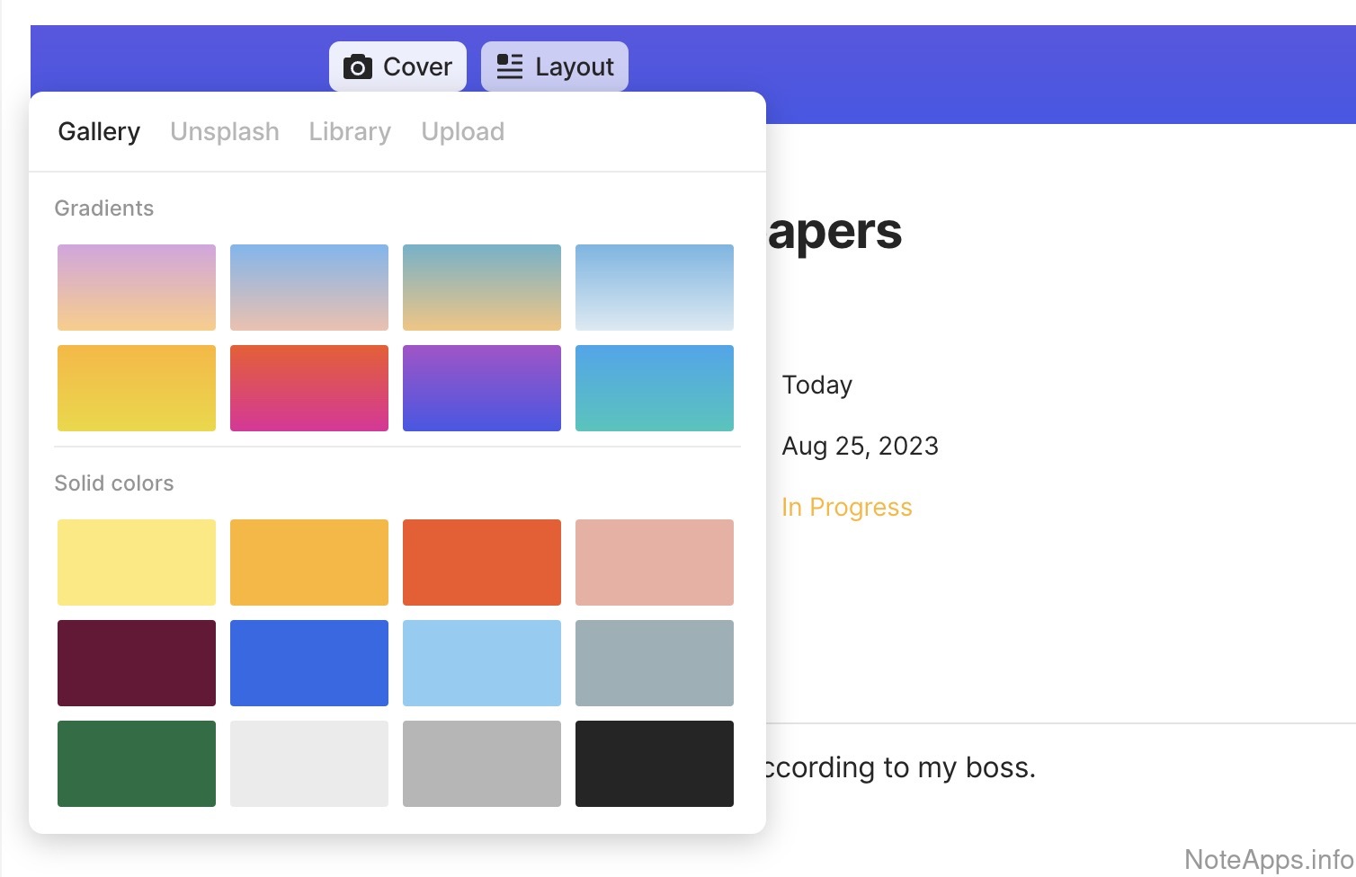Choose the black solid color
Image resolution: width=1356 pixels, height=877 pixels.
click(x=655, y=764)
